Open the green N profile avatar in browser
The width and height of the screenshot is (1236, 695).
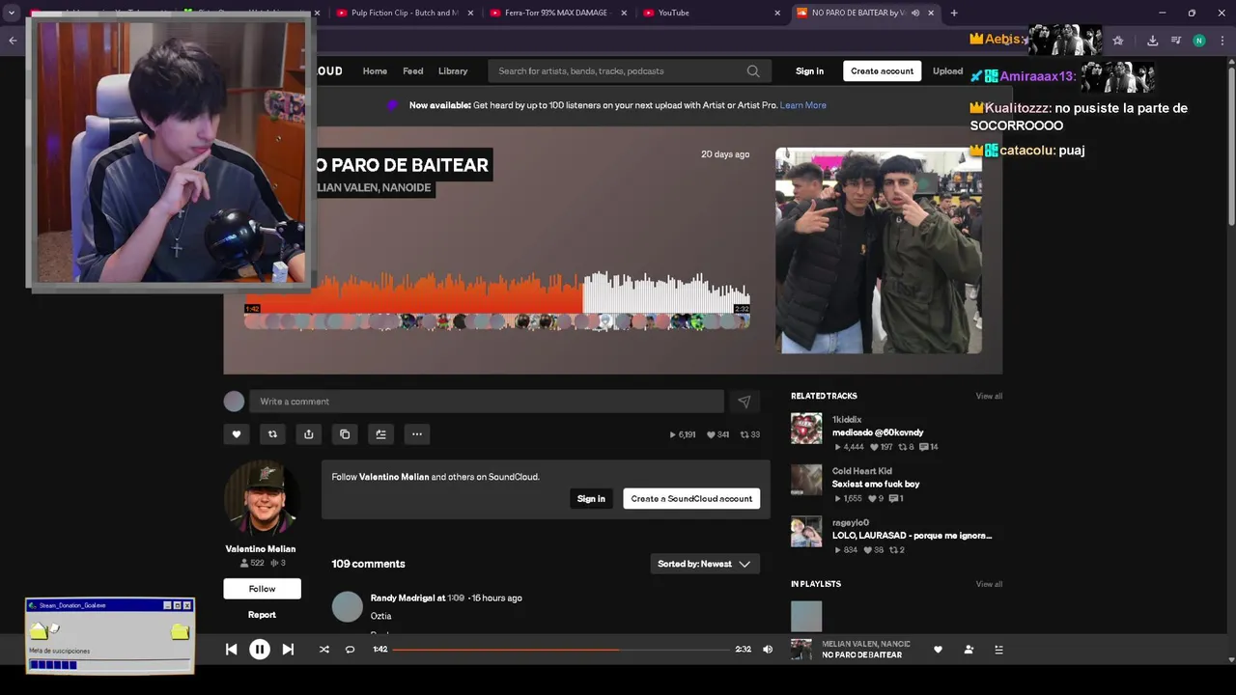1199,41
